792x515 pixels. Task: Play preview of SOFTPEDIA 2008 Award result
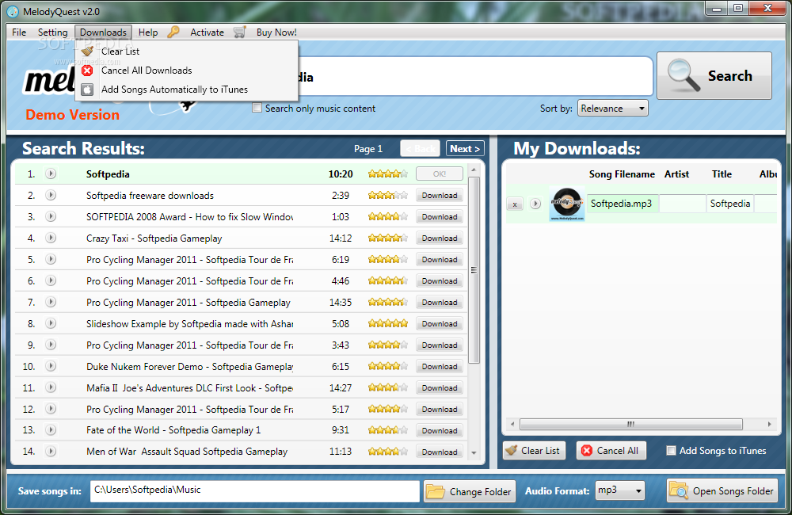click(51, 216)
